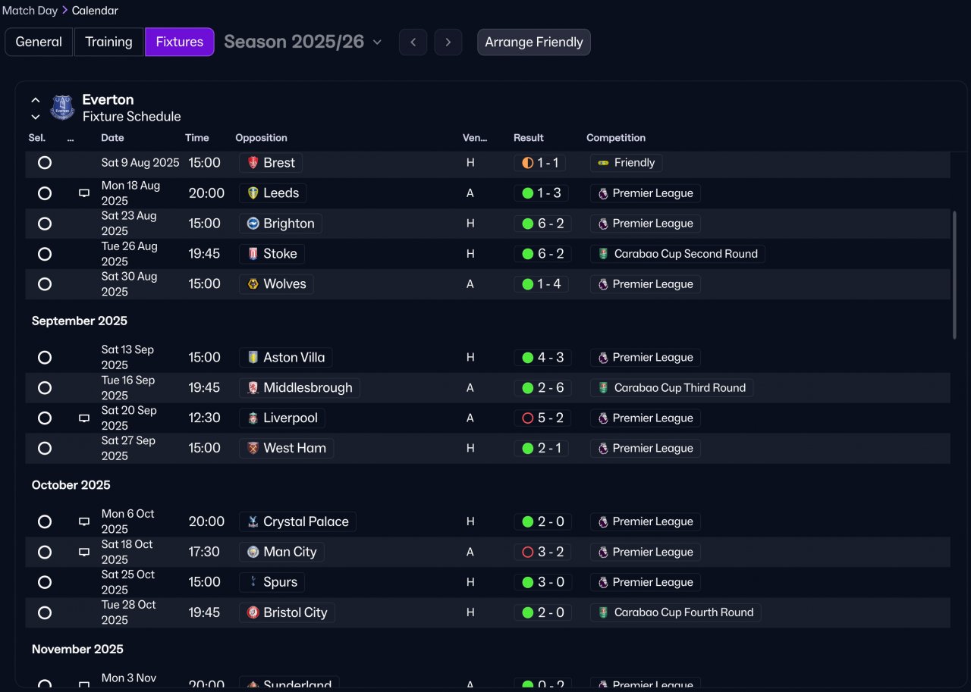Click the Brest club badge icon
This screenshot has width=971, height=692.
coord(253,163)
